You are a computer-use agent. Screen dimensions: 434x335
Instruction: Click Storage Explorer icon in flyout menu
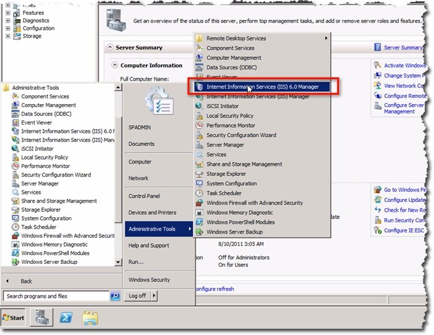[199, 174]
